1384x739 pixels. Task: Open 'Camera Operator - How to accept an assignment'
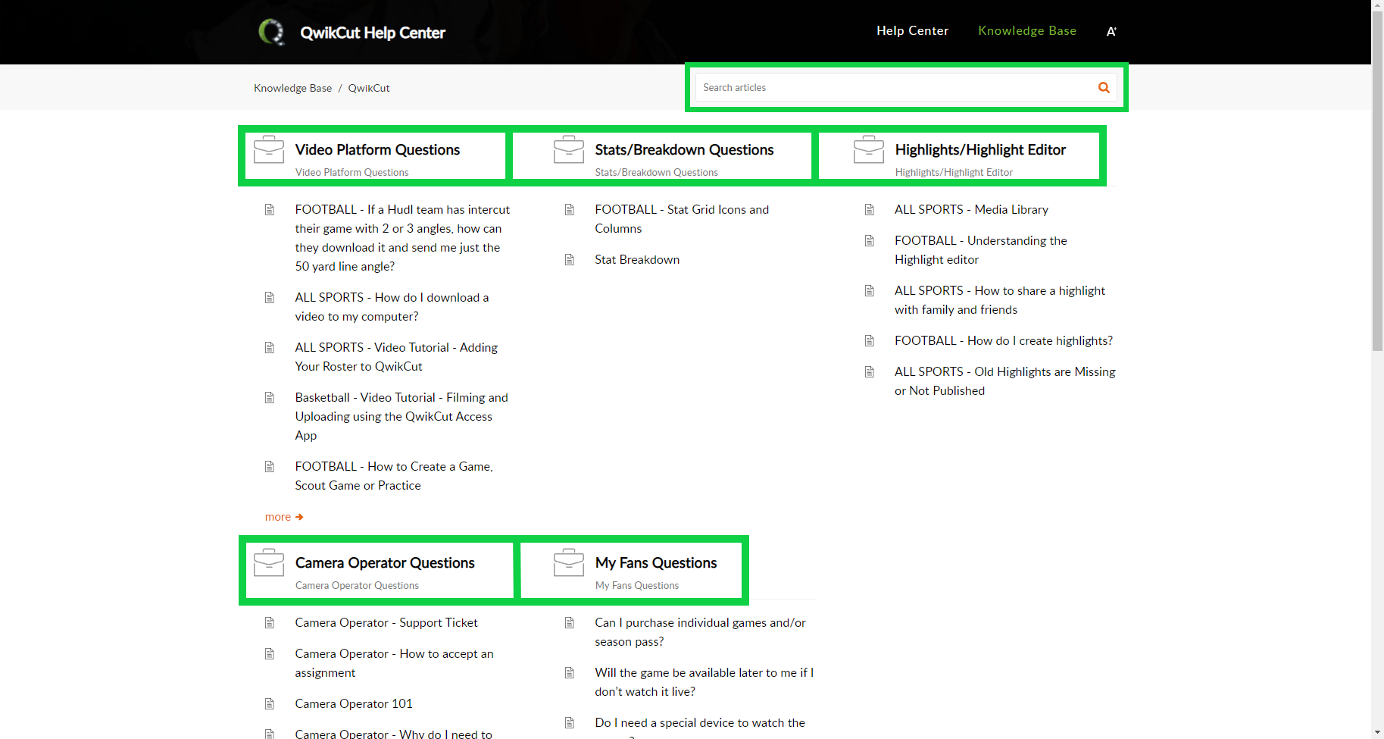(394, 663)
